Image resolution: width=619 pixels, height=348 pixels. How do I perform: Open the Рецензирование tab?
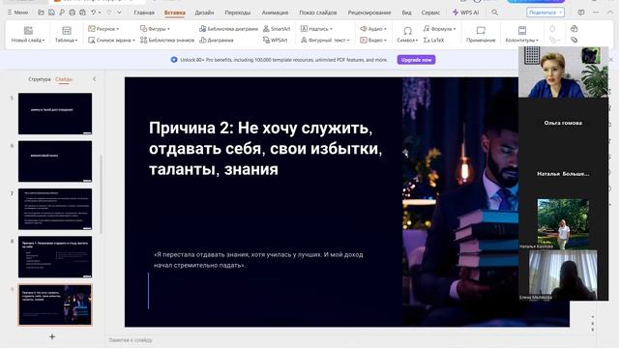pyautogui.click(x=369, y=13)
